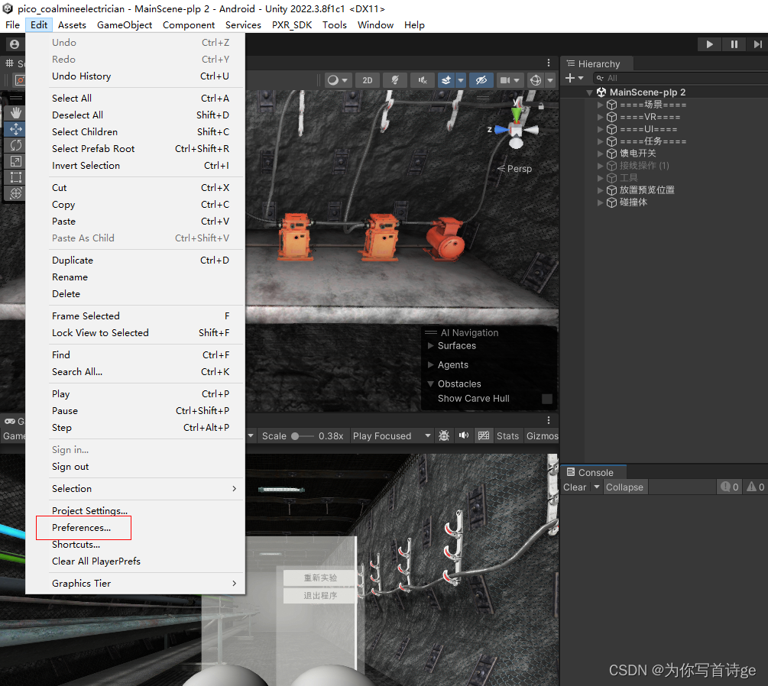Screen dimensions: 768x686
Task: Expand ====任务==== object
Action: pos(600,141)
